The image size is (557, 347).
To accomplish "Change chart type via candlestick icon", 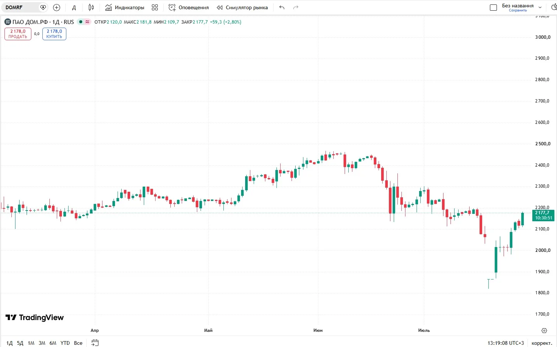I will pyautogui.click(x=91, y=7).
